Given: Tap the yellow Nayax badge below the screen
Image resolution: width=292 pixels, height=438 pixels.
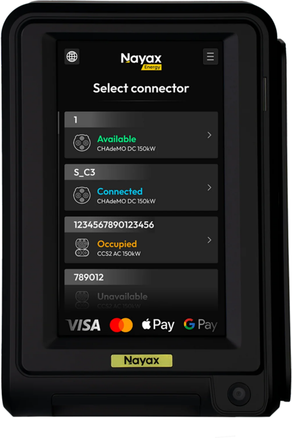Looking at the screenshot, I should coord(142,361).
